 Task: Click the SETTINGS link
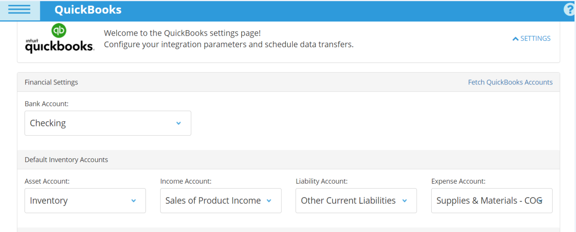click(535, 38)
